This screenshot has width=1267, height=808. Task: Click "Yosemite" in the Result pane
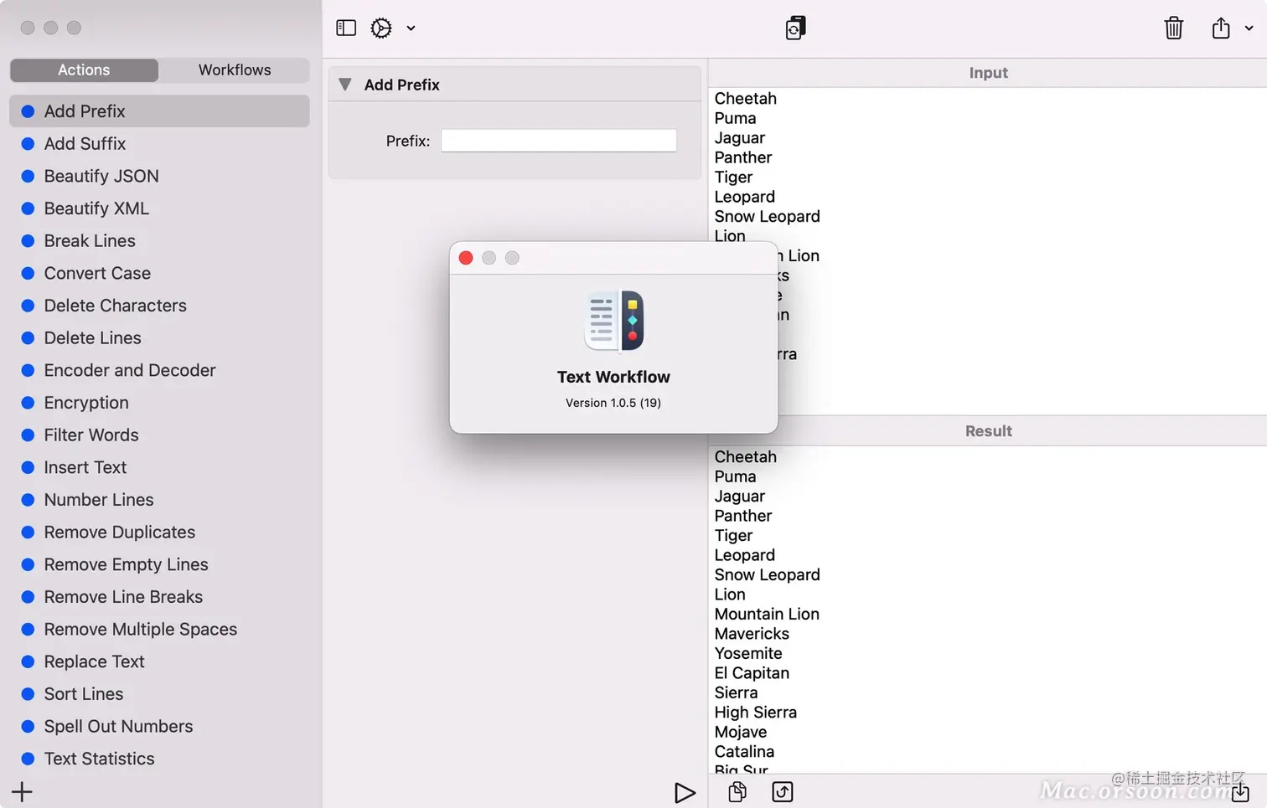[748, 654]
